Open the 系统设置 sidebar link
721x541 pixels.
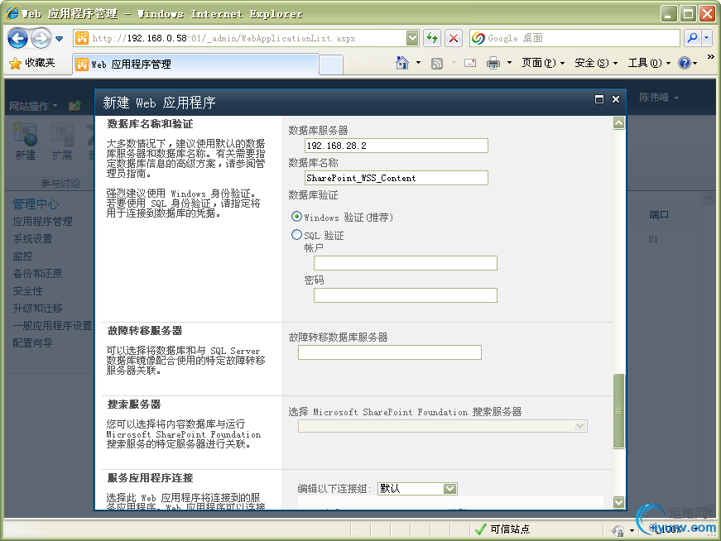click(x=32, y=239)
